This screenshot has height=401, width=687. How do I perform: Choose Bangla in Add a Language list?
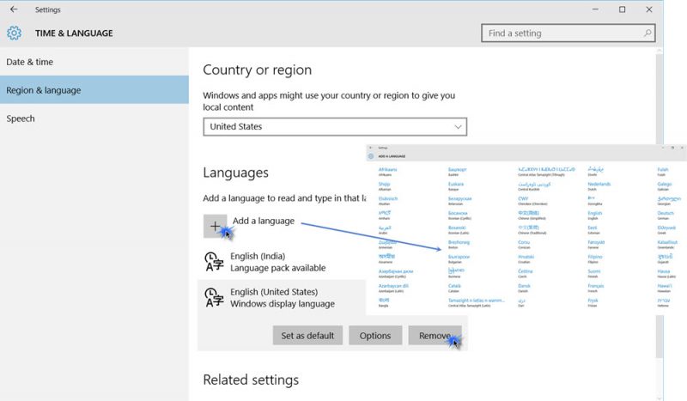click(384, 302)
